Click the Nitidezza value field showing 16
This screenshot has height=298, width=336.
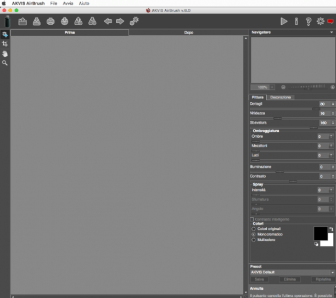click(x=325, y=114)
